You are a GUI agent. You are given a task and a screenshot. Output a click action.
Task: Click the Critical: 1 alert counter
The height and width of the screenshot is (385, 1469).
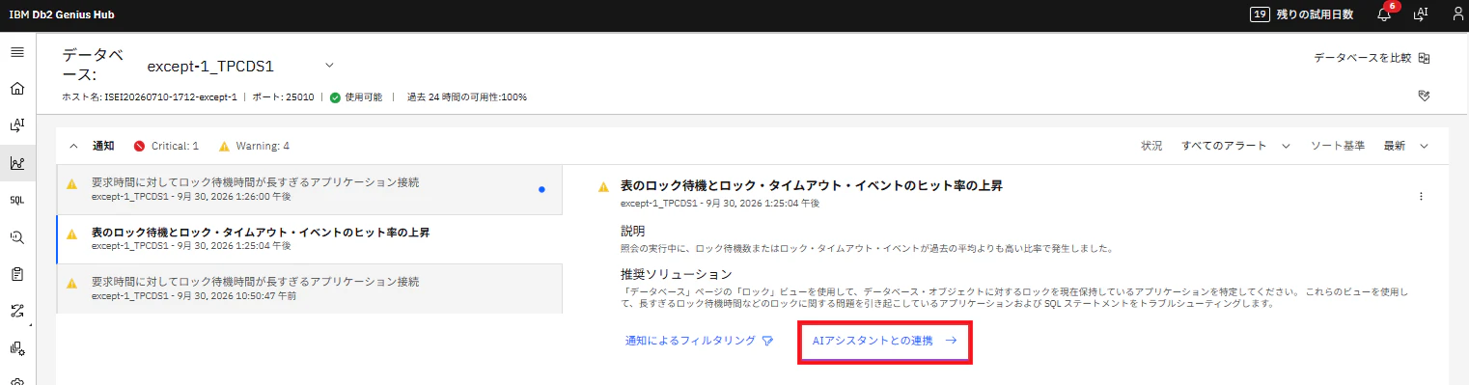tap(166, 146)
